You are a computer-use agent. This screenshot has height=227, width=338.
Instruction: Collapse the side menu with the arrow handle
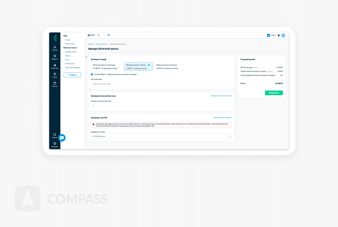[x=86, y=57]
